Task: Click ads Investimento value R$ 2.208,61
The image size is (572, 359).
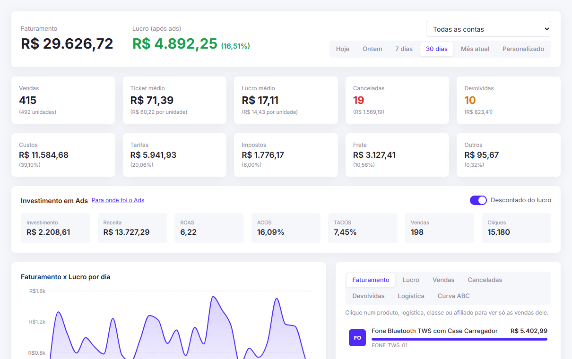Action: pos(48,232)
